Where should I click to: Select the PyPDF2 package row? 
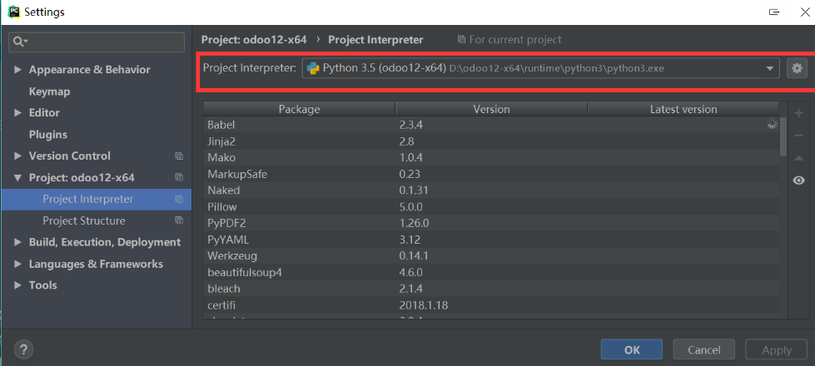(x=491, y=223)
